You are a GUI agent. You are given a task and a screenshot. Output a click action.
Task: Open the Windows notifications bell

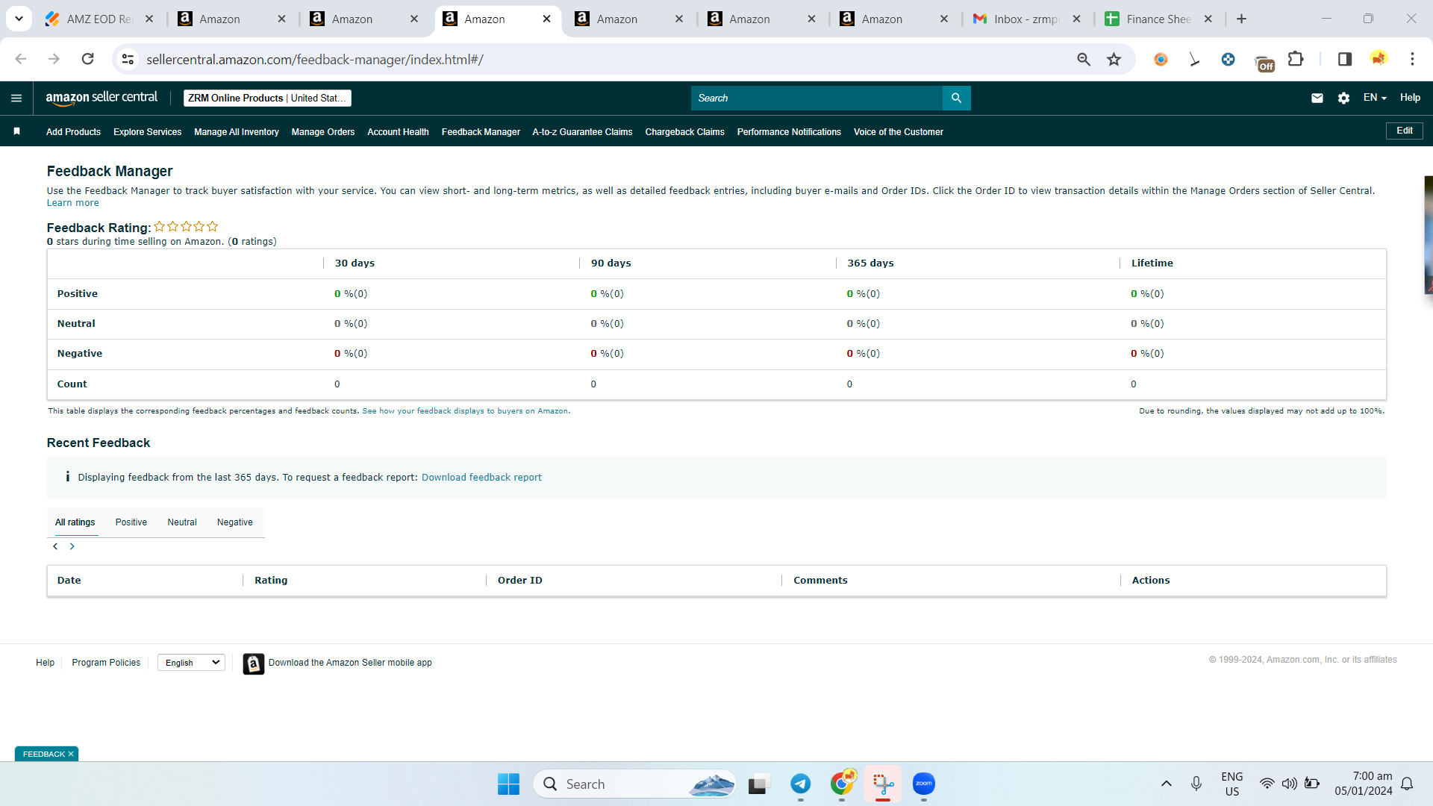tap(1407, 784)
